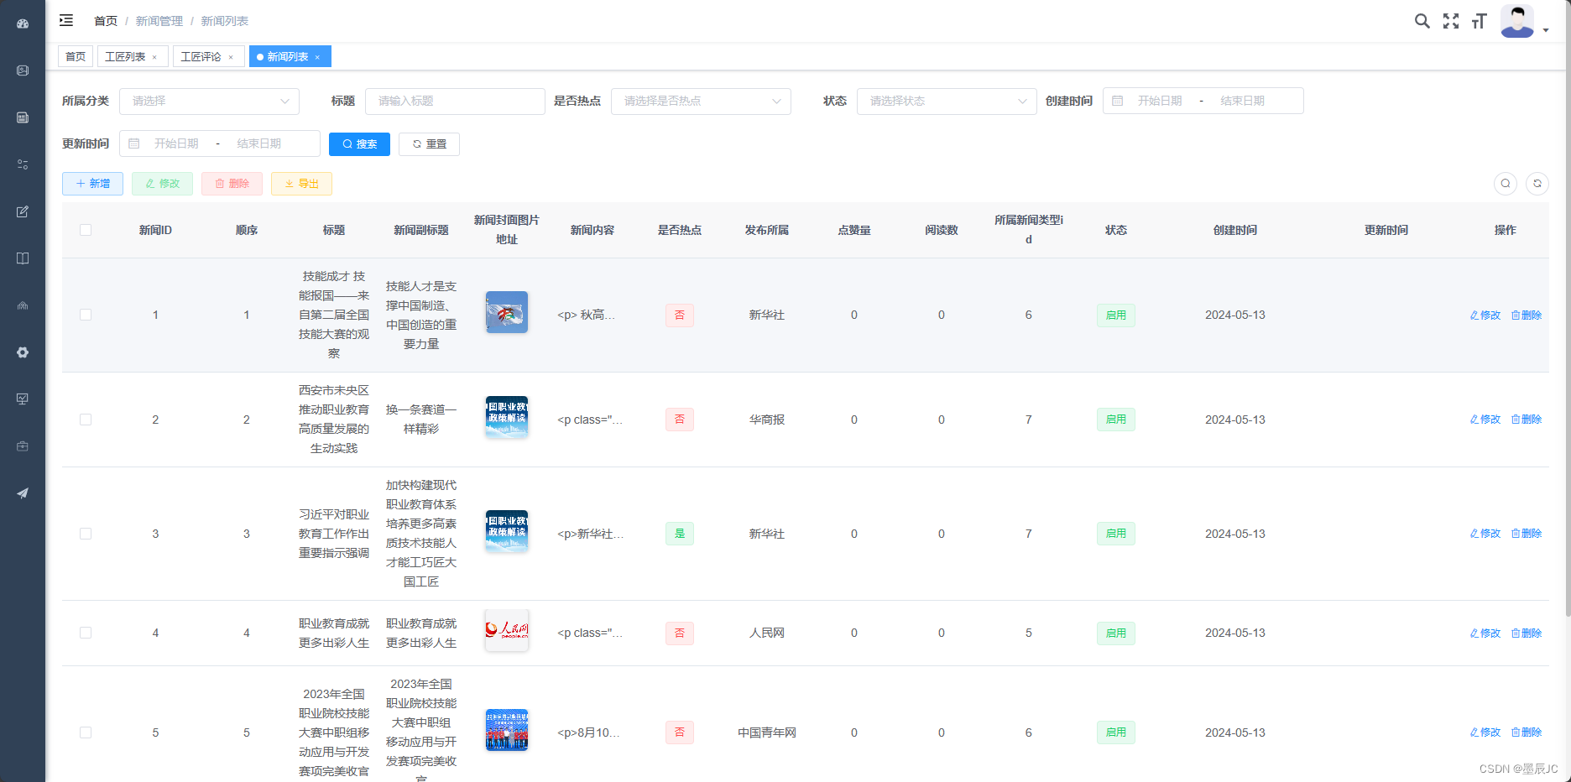Edit row 5 (中国青年网) via 修改 link
The width and height of the screenshot is (1571, 782).
point(1485,732)
